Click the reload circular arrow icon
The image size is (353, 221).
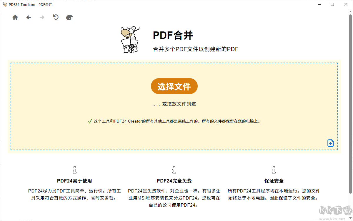pos(56,17)
